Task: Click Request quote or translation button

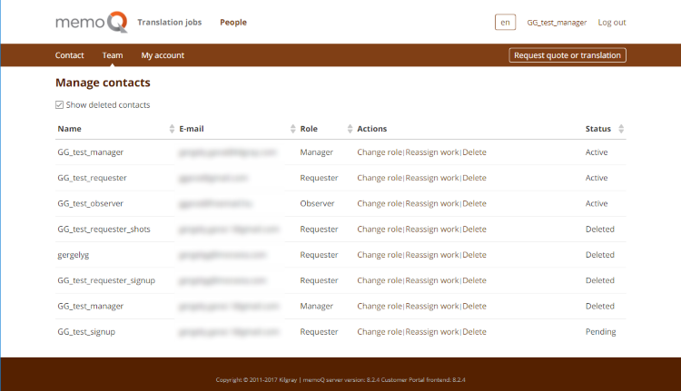Action: click(x=567, y=55)
